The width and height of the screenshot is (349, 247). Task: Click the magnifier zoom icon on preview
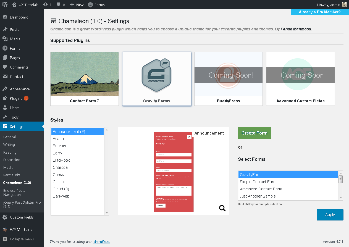(222, 208)
